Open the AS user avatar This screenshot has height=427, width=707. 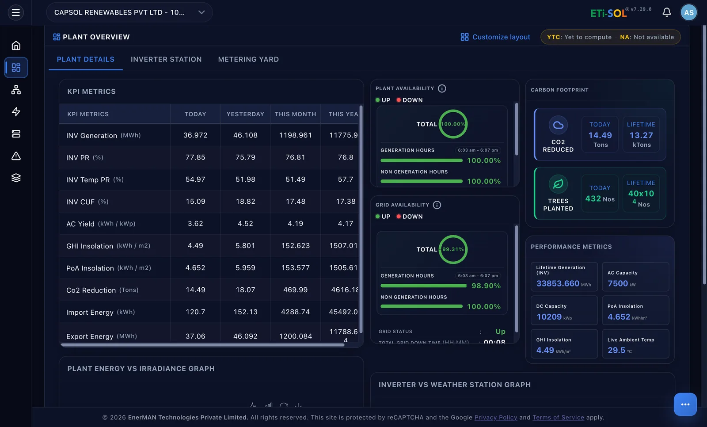pyautogui.click(x=688, y=12)
